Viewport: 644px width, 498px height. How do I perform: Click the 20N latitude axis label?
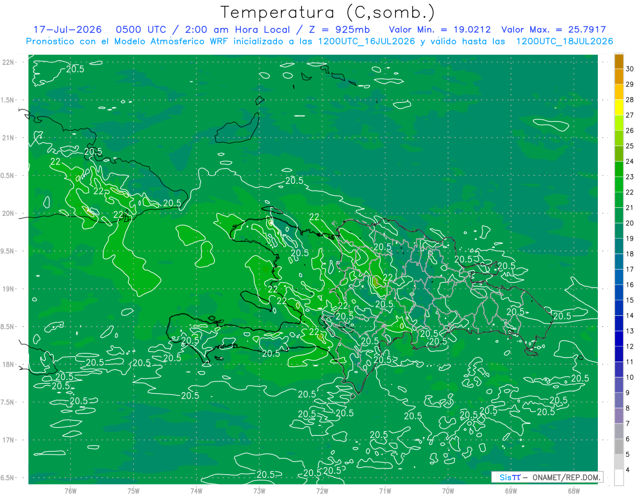coord(9,213)
